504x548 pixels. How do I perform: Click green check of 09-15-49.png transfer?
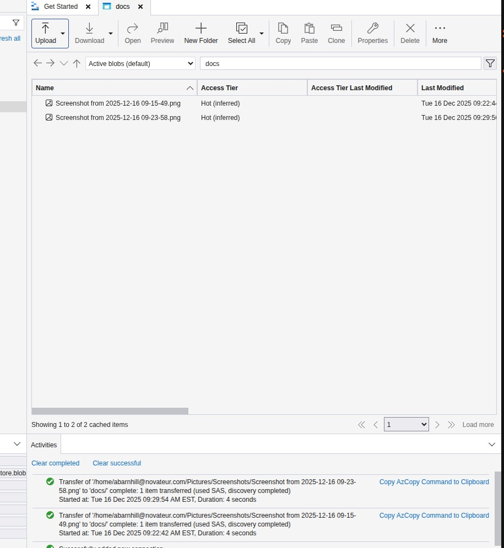[x=50, y=515]
